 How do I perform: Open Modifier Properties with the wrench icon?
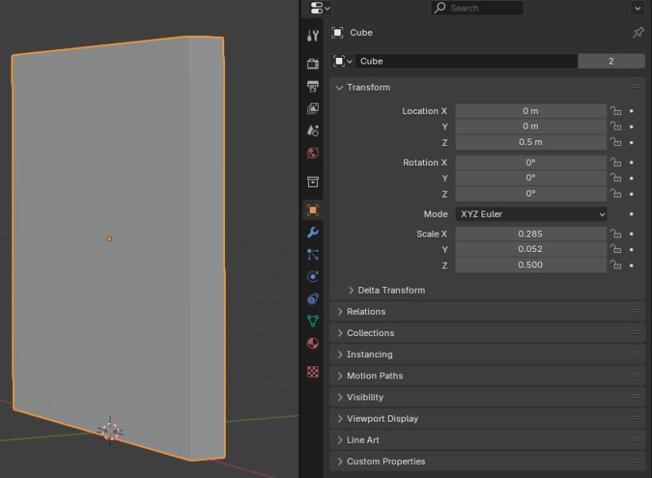point(311,234)
